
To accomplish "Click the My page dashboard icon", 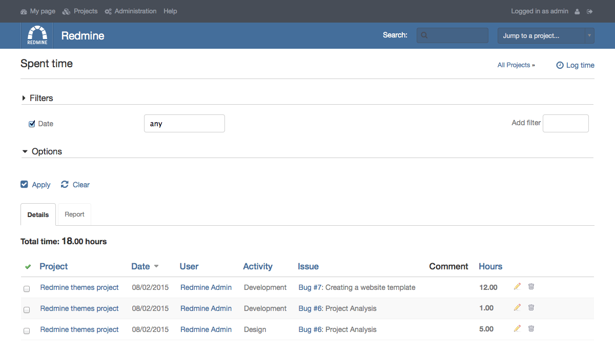I will click(x=24, y=11).
